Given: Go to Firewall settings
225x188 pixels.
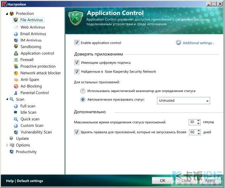Looking at the screenshot, I should 27,60.
